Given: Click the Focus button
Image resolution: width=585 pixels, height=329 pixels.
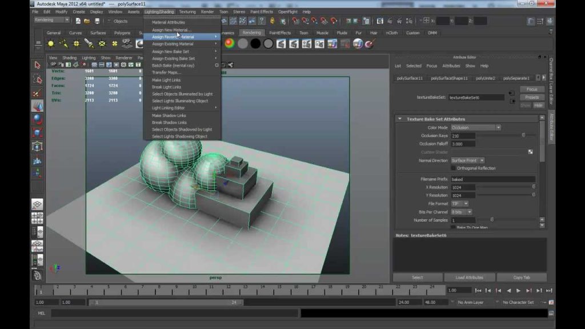Looking at the screenshot, I should click(x=532, y=90).
